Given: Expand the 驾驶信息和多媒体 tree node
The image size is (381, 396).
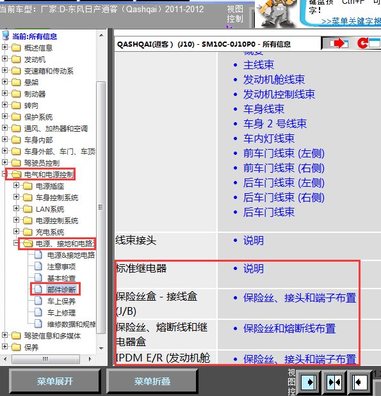Looking at the screenshot, I should pos(4,335).
